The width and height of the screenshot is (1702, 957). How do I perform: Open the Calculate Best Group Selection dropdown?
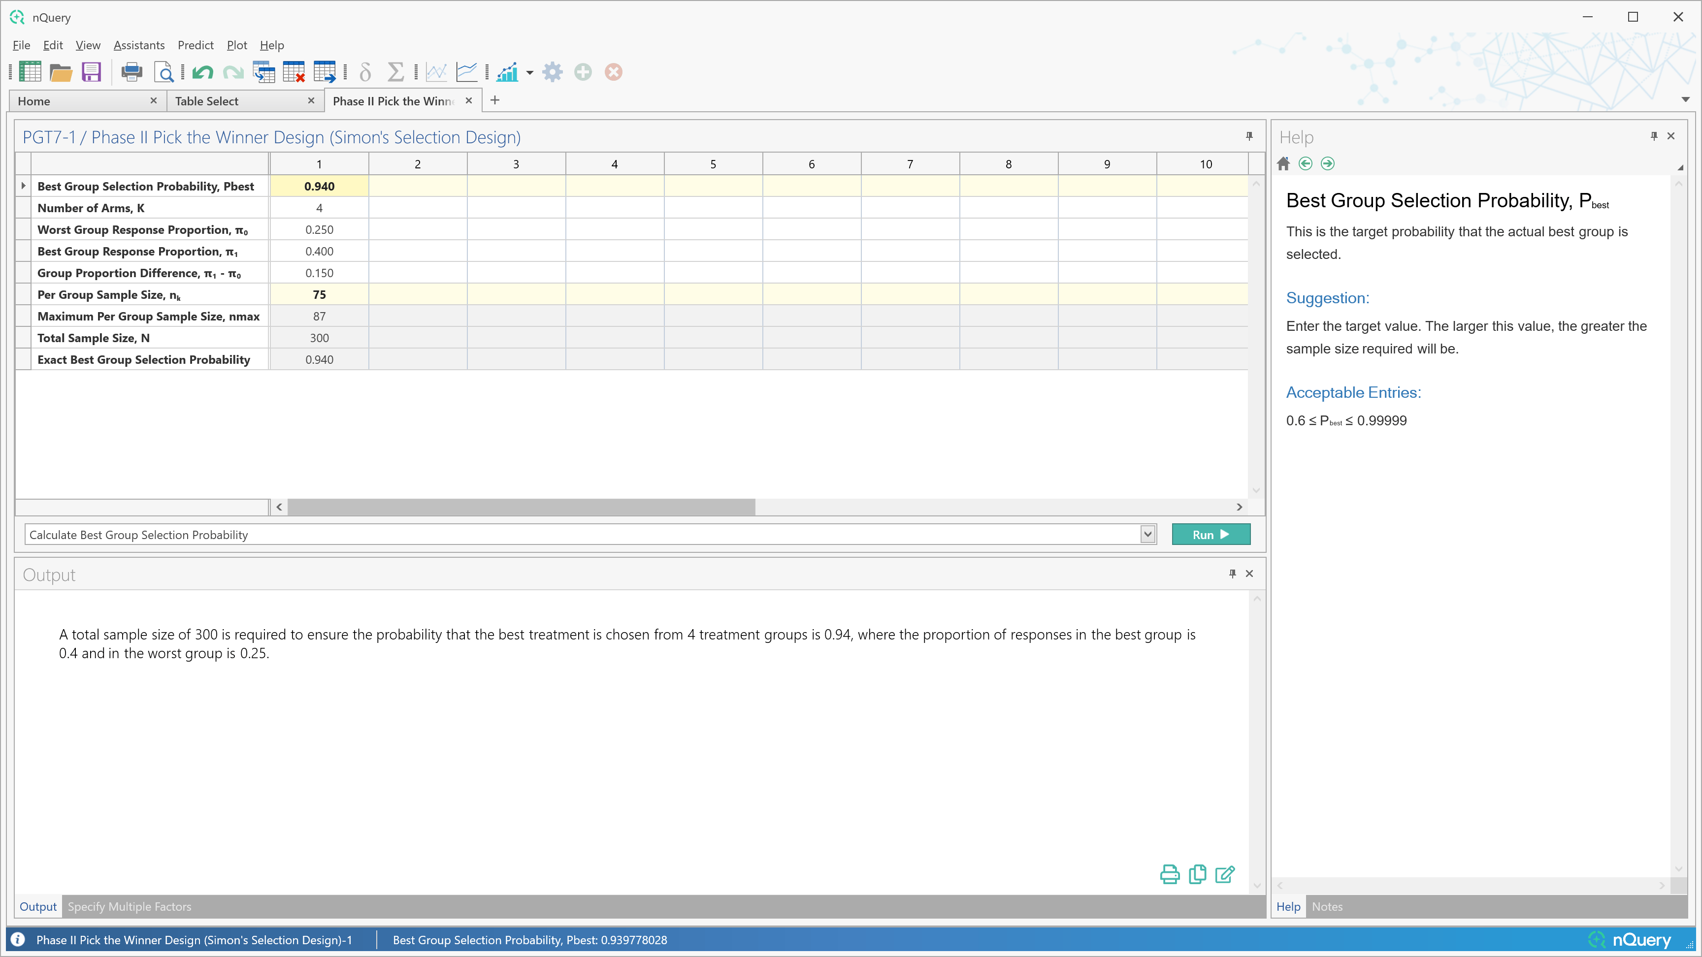[x=1147, y=534]
